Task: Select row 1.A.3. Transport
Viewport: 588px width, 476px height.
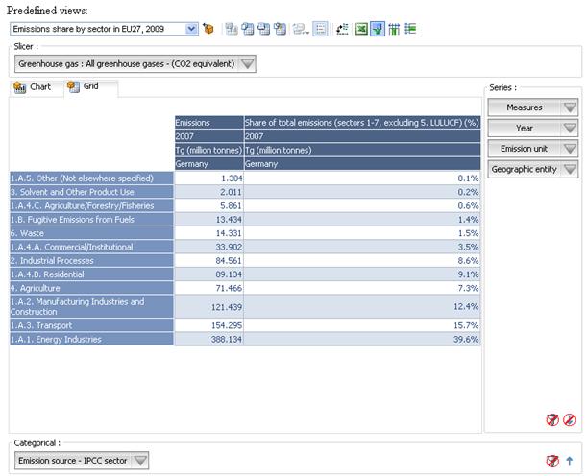Action: (x=91, y=325)
